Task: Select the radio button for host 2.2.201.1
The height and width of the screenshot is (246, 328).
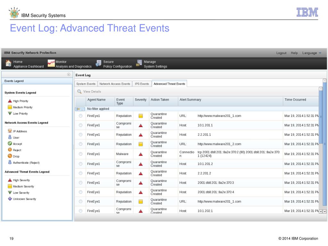Action: (x=80, y=135)
